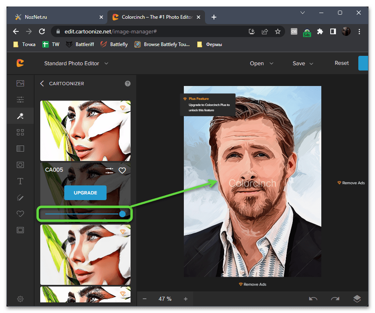Open the browser extensions puzzle icon

point(320,31)
